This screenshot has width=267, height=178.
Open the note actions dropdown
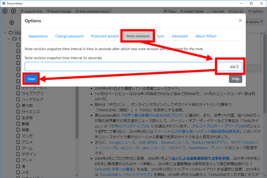point(255,22)
